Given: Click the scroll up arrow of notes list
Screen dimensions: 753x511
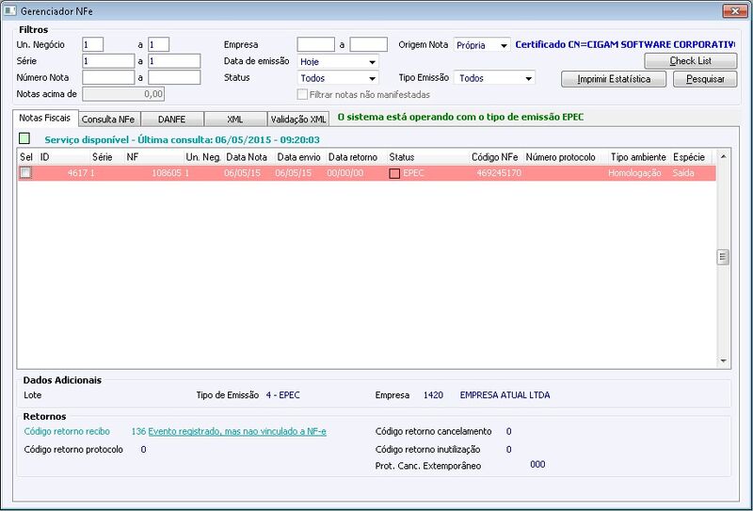Looking at the screenshot, I should tap(724, 156).
